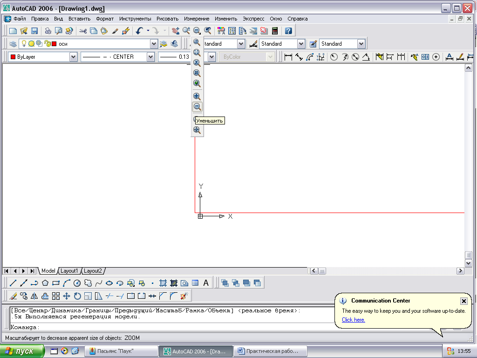
Task: Click the red layer color swatch
Action: tap(54, 44)
